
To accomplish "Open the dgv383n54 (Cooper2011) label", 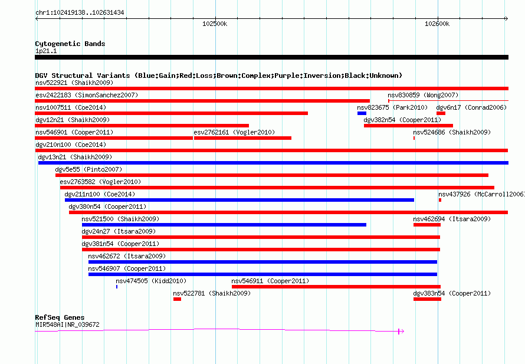I will pyautogui.click(x=452, y=293).
